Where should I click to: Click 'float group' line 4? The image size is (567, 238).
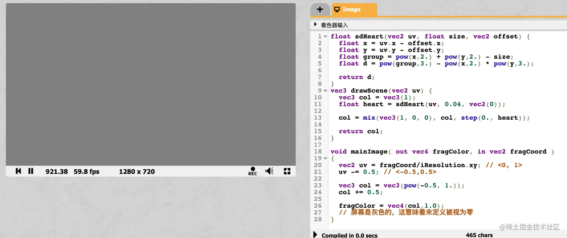[x=426, y=57]
